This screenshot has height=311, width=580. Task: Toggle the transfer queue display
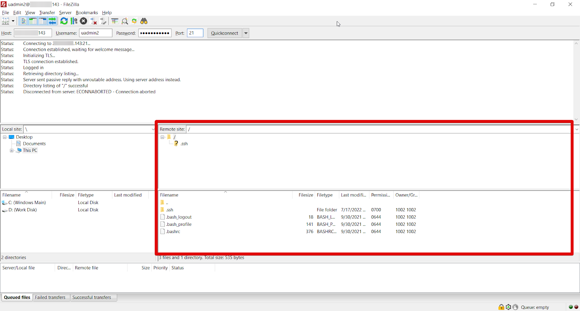(52, 21)
